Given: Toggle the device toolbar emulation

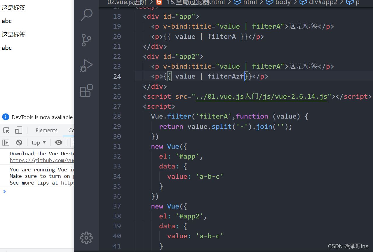Looking at the screenshot, I should pyautogui.click(x=19, y=130).
